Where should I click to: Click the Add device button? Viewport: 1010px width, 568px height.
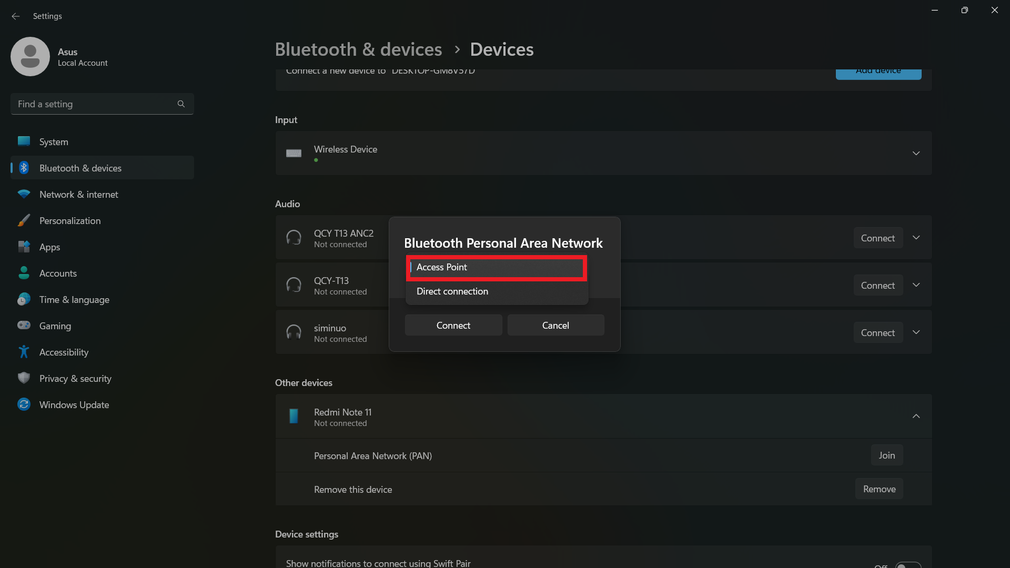pos(878,74)
